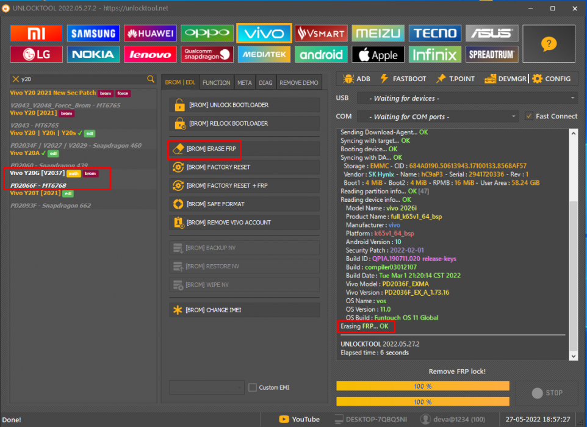Select the Asus brand logo

(492, 34)
